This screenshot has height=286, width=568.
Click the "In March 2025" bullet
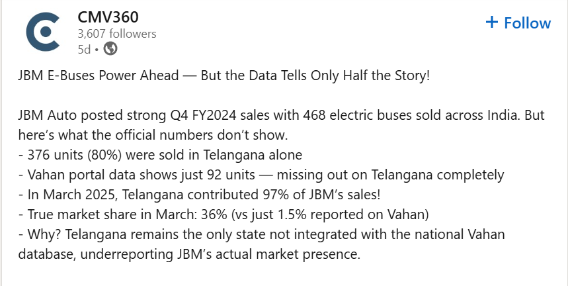point(73,195)
